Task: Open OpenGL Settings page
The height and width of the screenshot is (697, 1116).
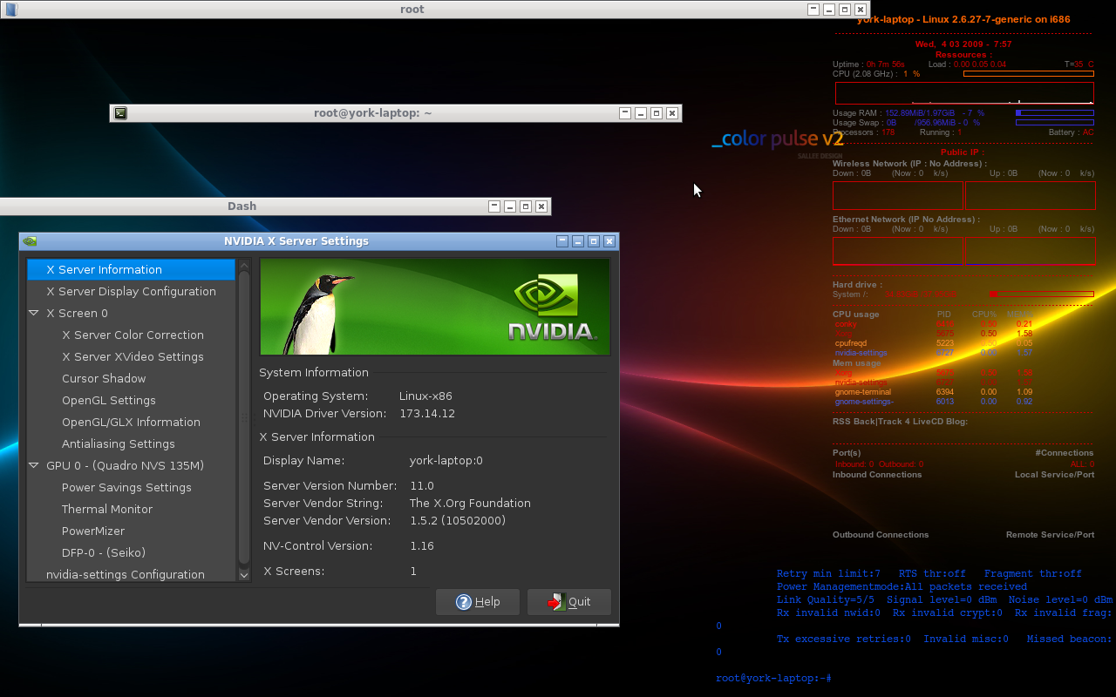Action: point(109,400)
